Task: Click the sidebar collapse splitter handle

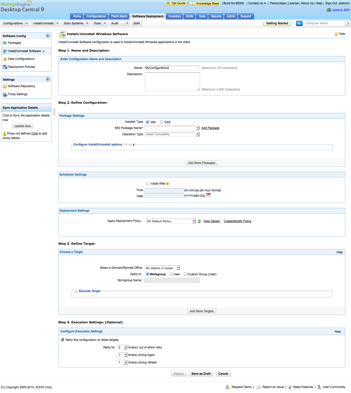Action: [54, 112]
